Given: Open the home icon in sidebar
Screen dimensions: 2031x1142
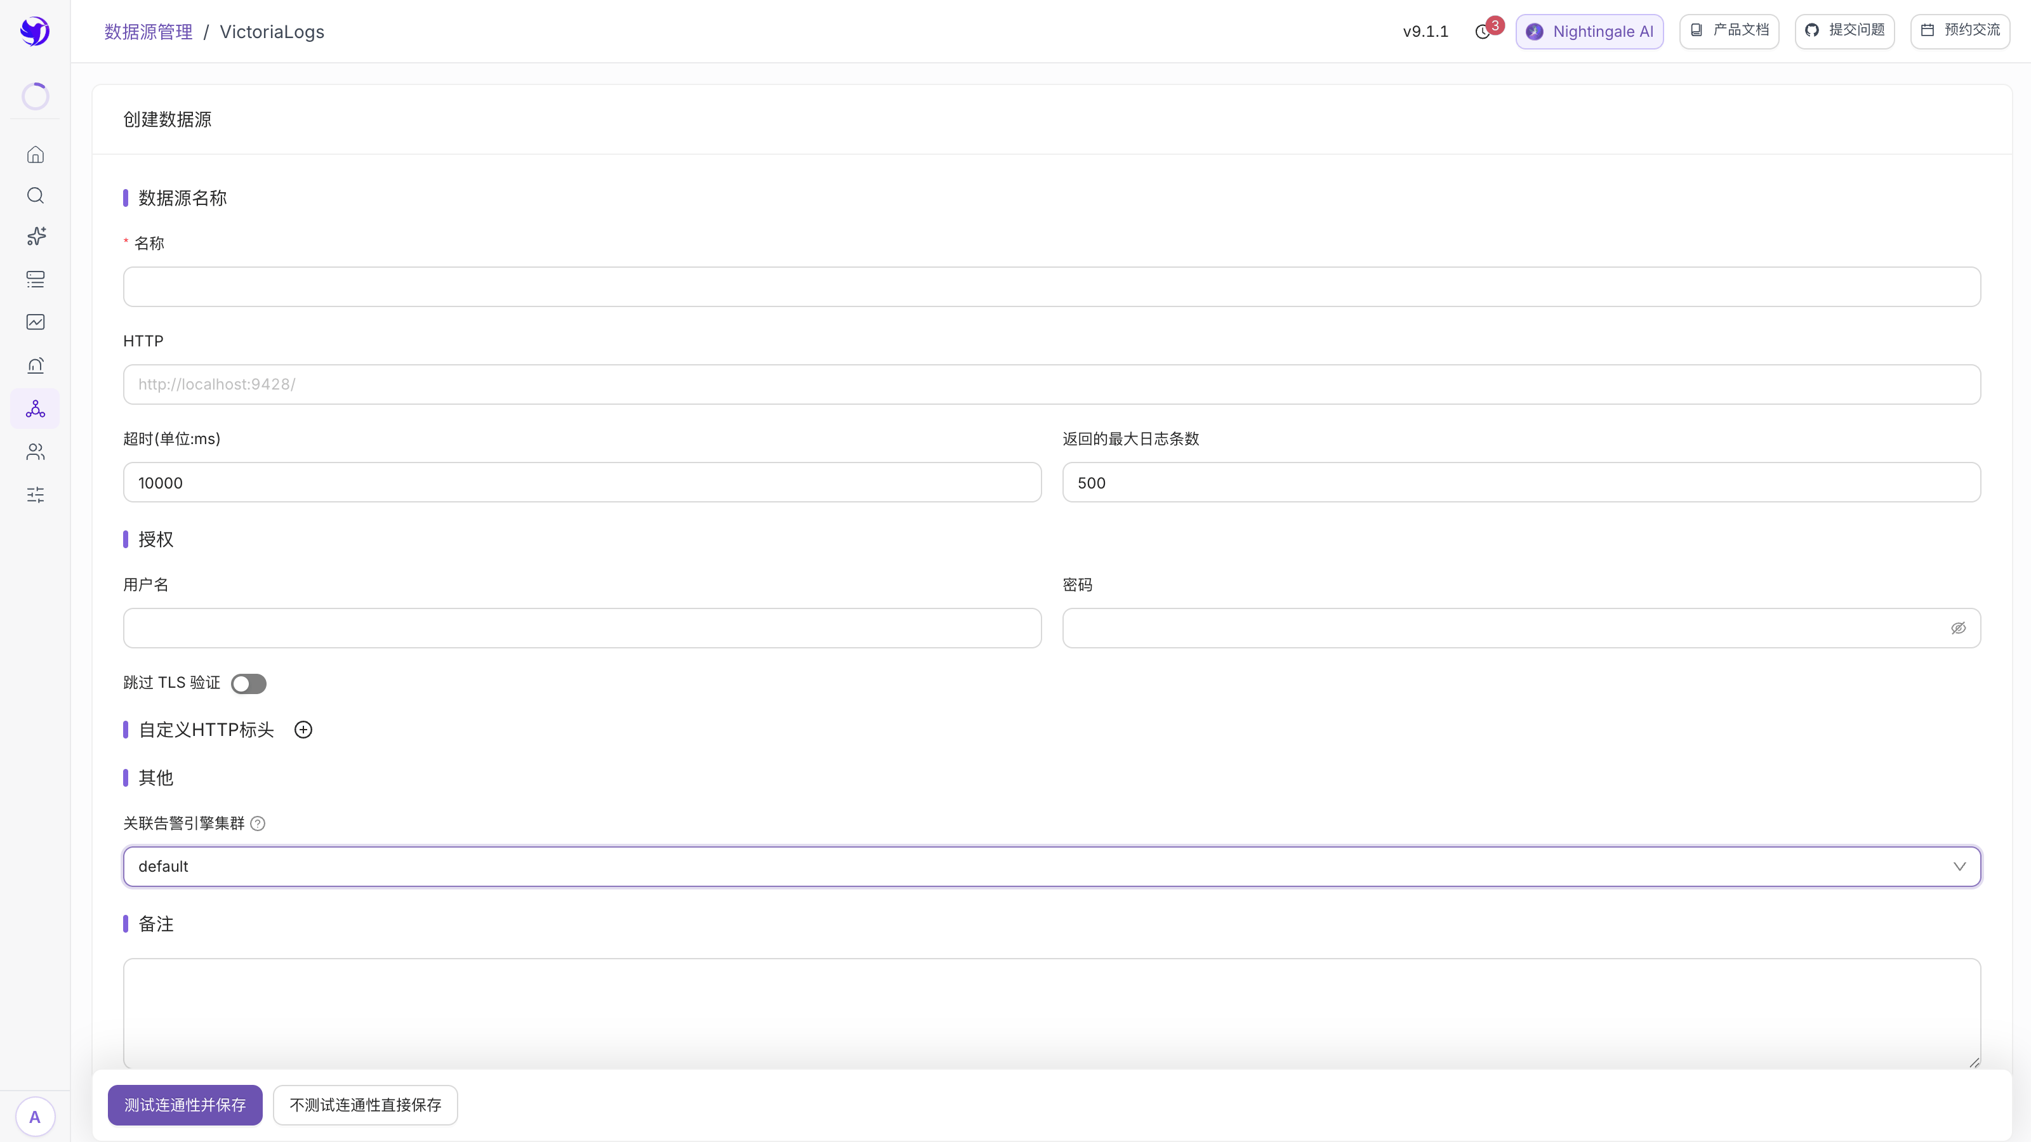Looking at the screenshot, I should pos(36,154).
